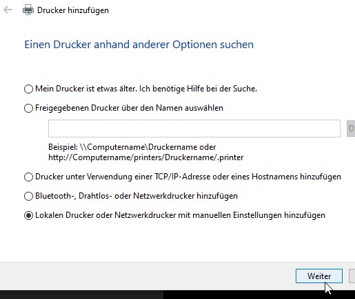The image size is (355, 299).
Task: Click label text Bluetooth-, Drahtlos- oder Netzwerkdrucker hinzufügen
Action: [x=136, y=196]
